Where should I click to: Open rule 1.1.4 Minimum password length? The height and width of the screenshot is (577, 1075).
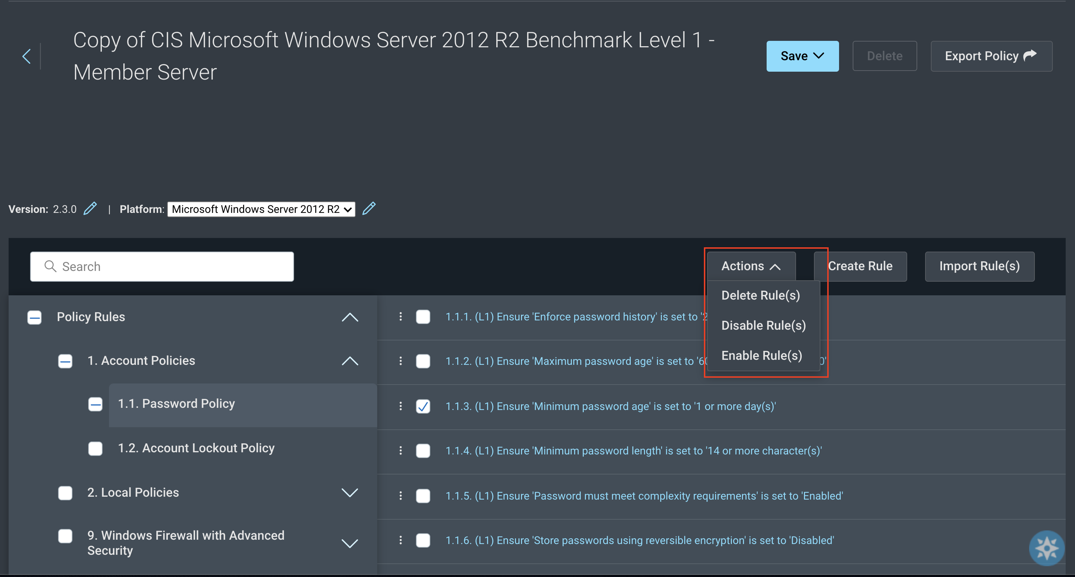pos(634,450)
